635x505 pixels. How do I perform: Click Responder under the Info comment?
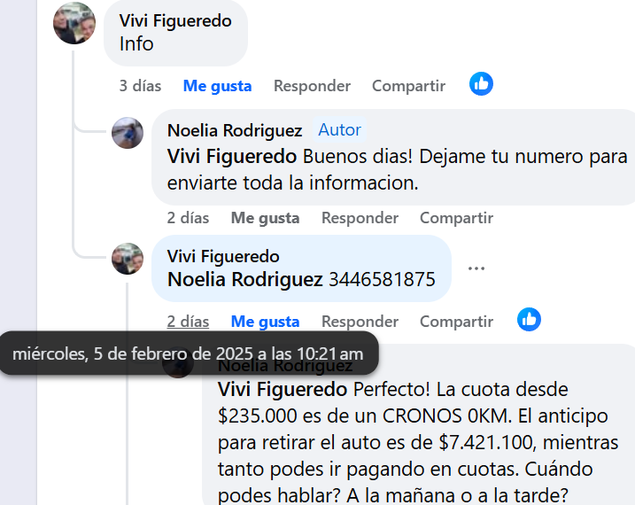tap(313, 86)
